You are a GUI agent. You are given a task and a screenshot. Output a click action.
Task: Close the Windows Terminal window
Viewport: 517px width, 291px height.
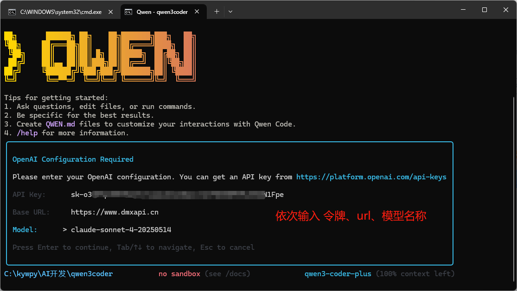click(505, 10)
